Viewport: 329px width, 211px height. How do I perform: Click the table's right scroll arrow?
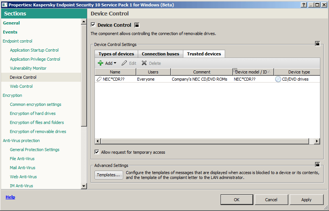click(x=317, y=141)
